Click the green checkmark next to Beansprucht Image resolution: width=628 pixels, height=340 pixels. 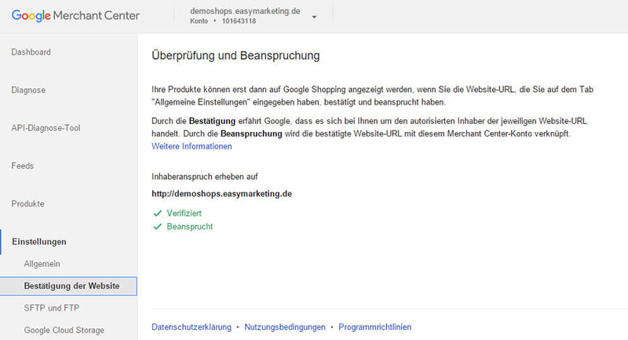156,227
